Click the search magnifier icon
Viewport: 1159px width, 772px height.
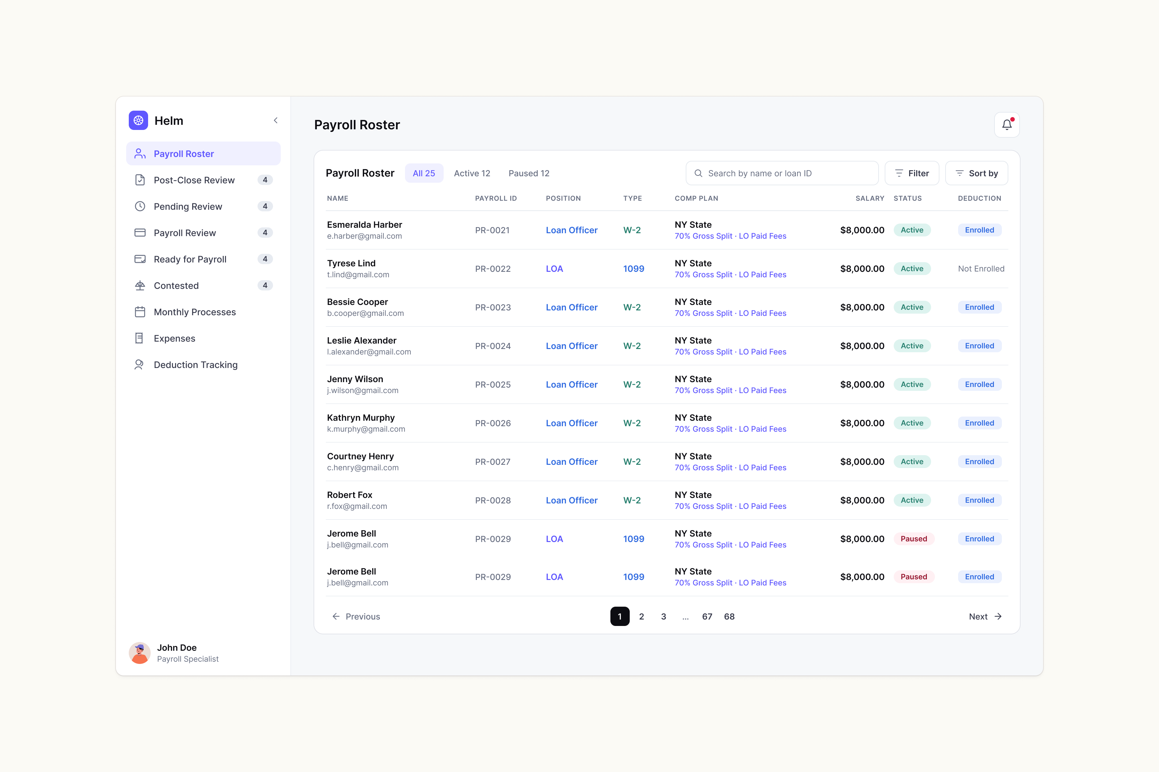tap(698, 173)
